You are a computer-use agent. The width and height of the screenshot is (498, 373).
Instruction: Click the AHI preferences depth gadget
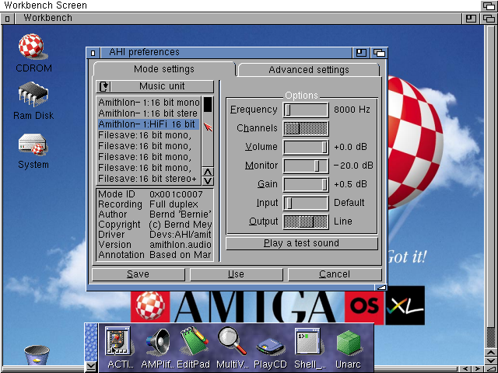click(x=379, y=53)
